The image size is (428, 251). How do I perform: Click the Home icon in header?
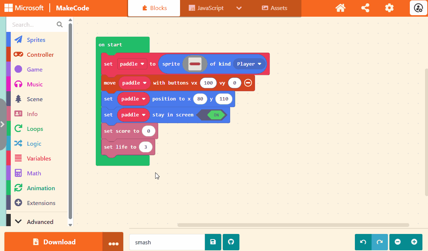pyautogui.click(x=340, y=8)
